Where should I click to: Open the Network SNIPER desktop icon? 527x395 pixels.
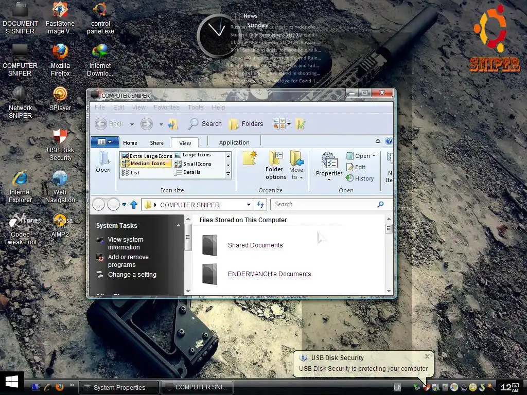click(x=20, y=102)
